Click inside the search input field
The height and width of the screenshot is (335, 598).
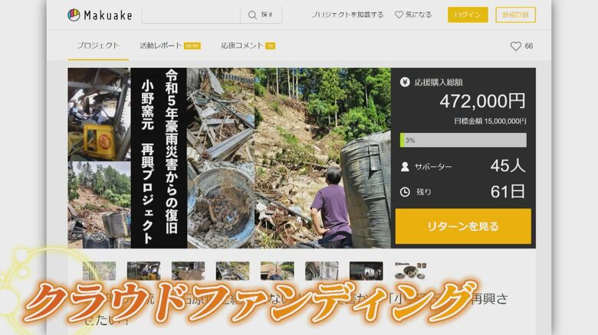pyautogui.click(x=190, y=15)
